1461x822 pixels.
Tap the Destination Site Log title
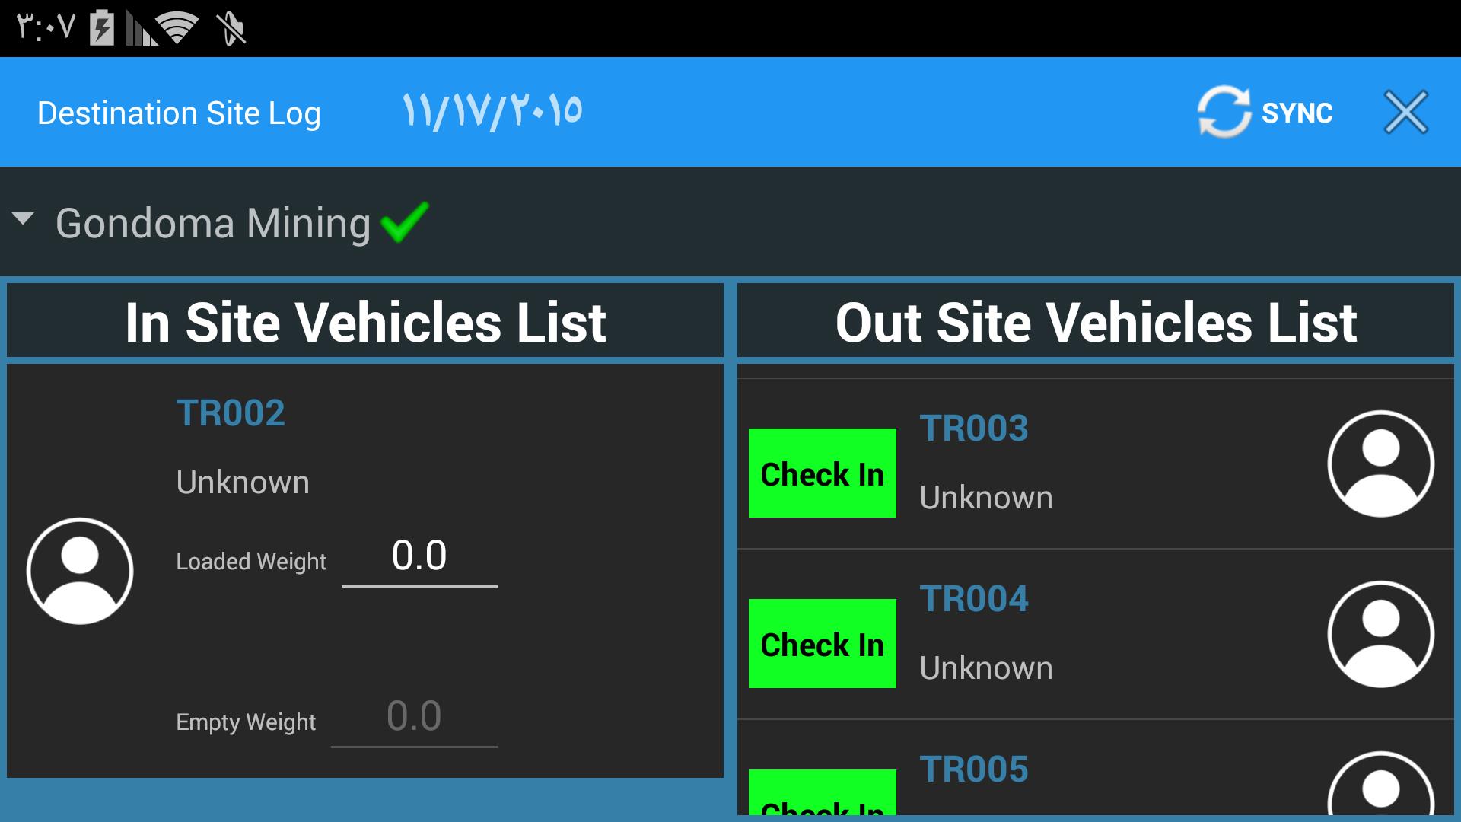179,113
